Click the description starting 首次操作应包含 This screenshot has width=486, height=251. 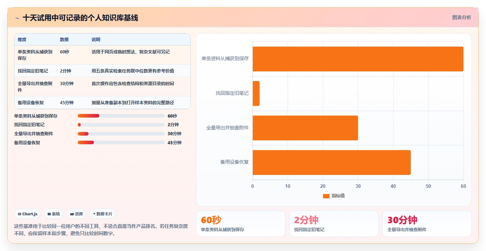point(133,84)
